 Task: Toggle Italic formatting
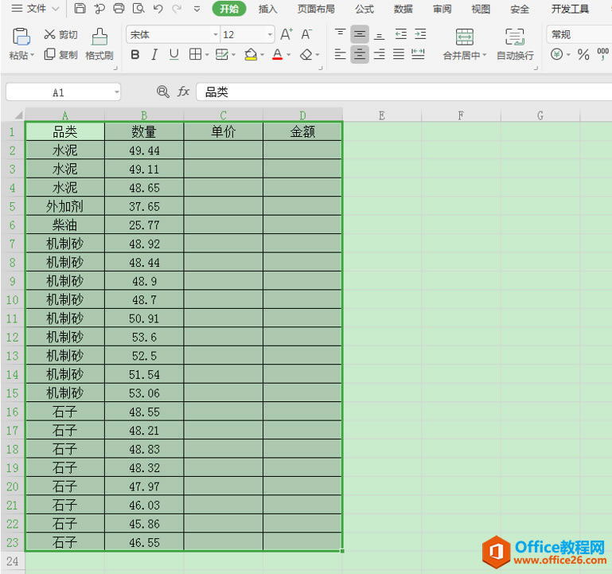[154, 54]
